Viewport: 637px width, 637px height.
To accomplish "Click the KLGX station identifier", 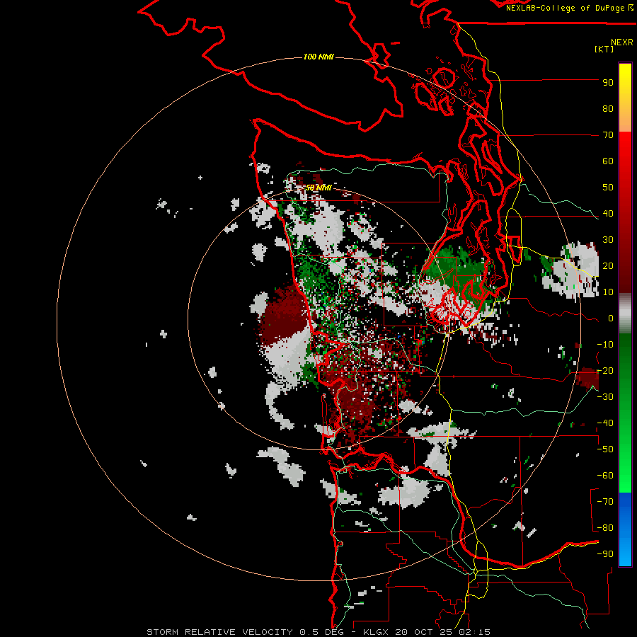I will pos(377,632).
